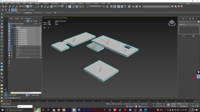200x112 pixels.
Task: Restrict transform to XY plane
Action: (x=12, y=10)
